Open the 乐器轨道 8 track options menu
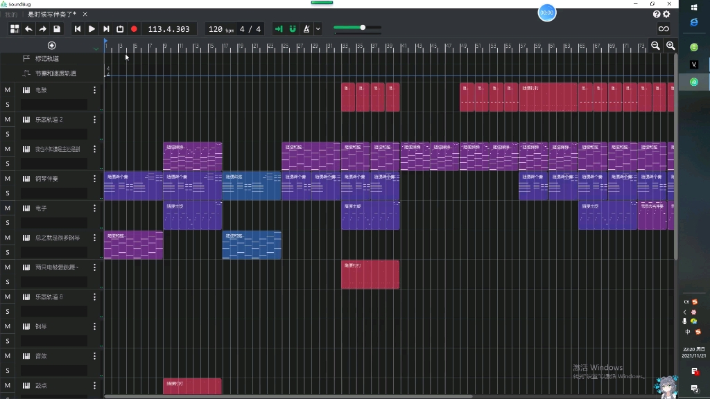This screenshot has height=399, width=710. click(x=94, y=296)
